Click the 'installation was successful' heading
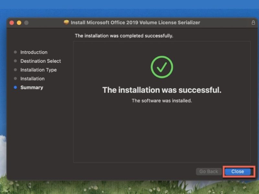Screen dimensions: 259x194 click(162, 90)
